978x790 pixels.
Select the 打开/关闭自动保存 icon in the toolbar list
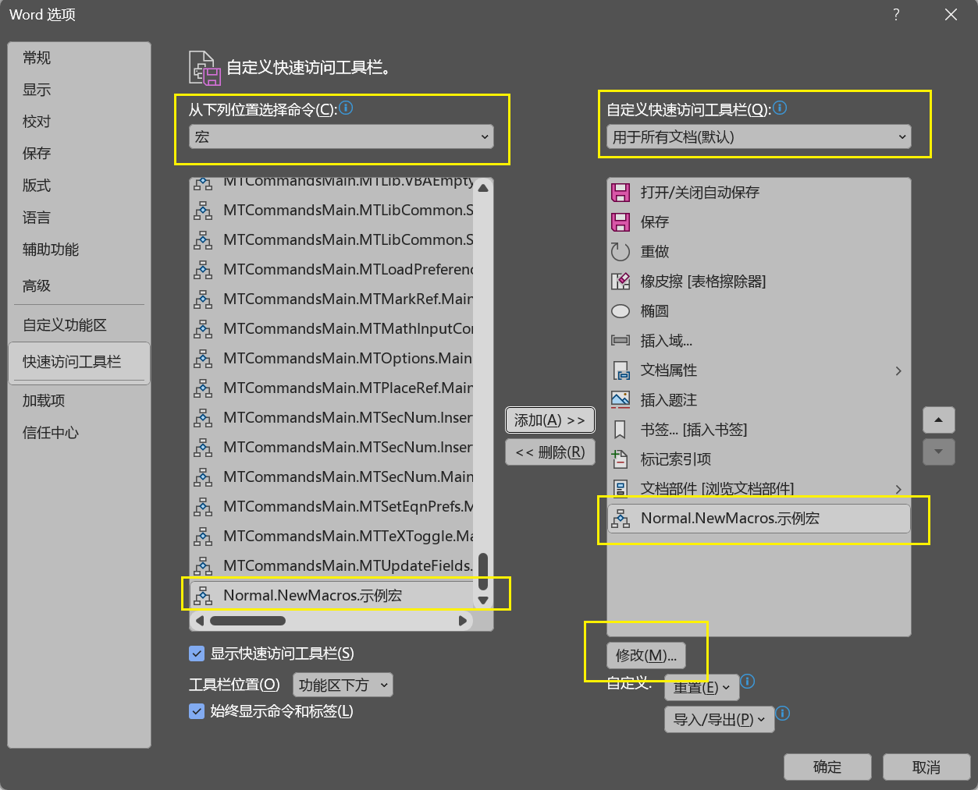(x=621, y=193)
